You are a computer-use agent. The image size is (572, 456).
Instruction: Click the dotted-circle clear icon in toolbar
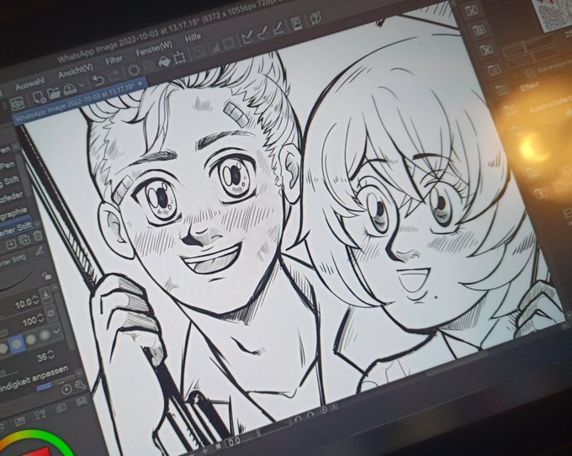pyautogui.click(x=134, y=70)
